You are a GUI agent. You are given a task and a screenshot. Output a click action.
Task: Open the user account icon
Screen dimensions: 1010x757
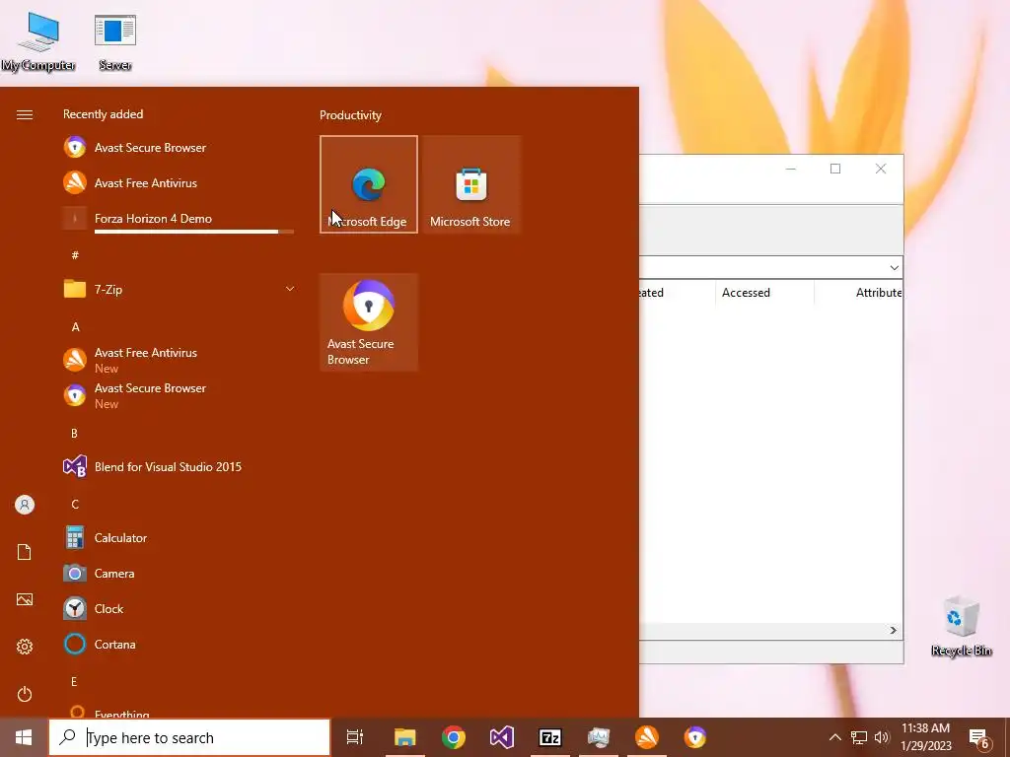(25, 505)
